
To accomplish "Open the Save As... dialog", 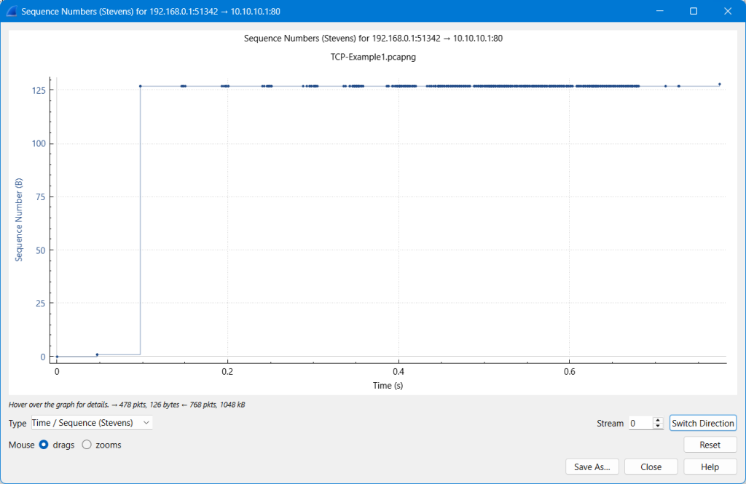I will coord(592,467).
